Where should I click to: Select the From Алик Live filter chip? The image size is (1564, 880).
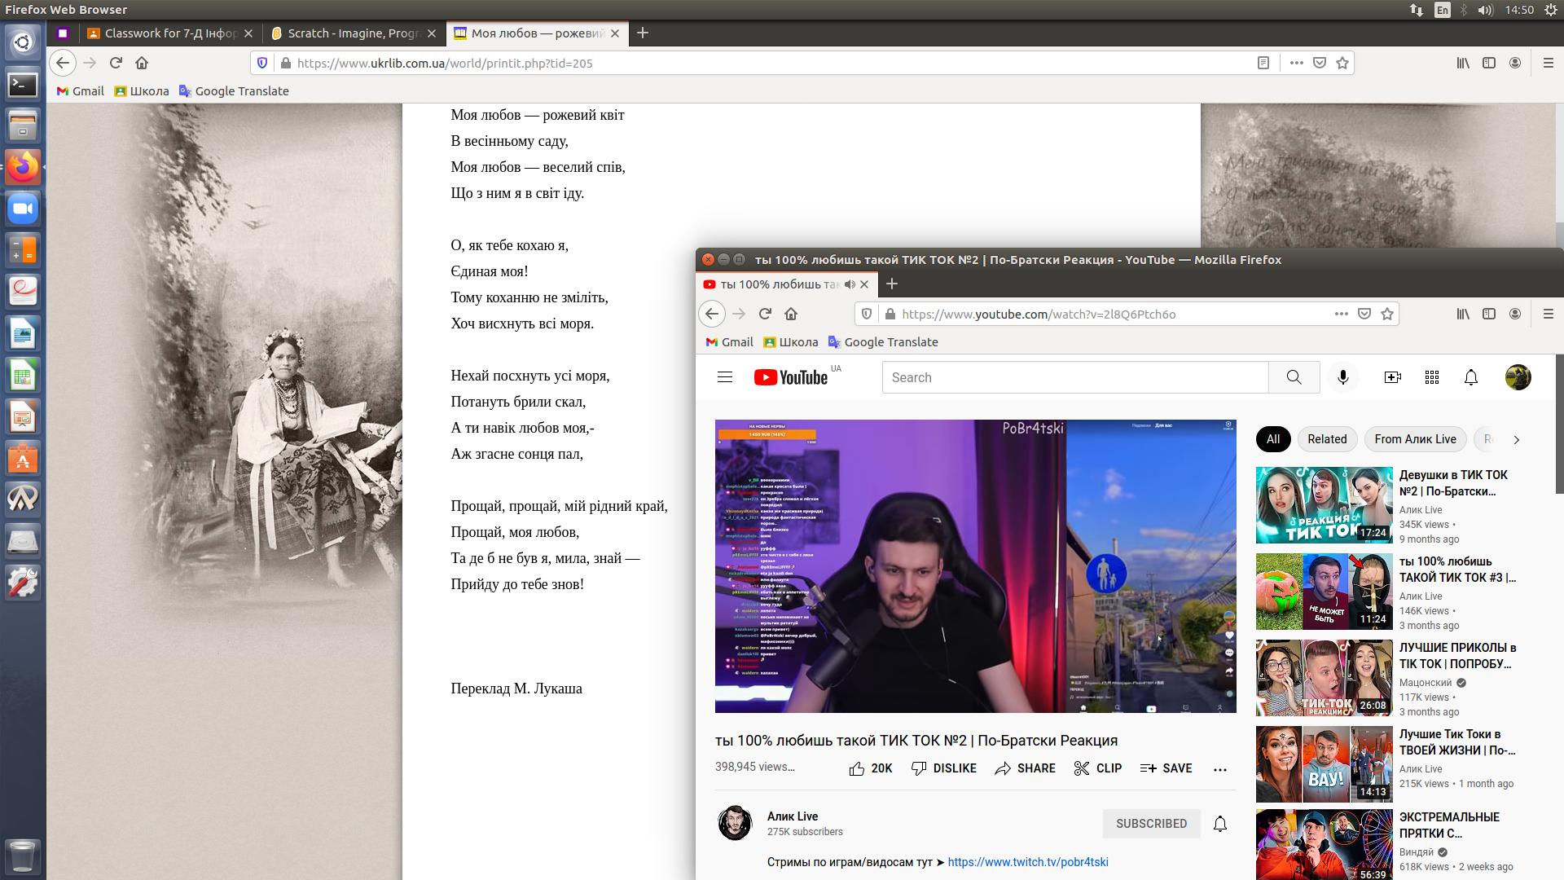[x=1415, y=439]
